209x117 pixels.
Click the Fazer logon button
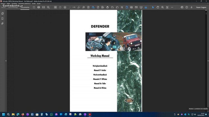201,7
